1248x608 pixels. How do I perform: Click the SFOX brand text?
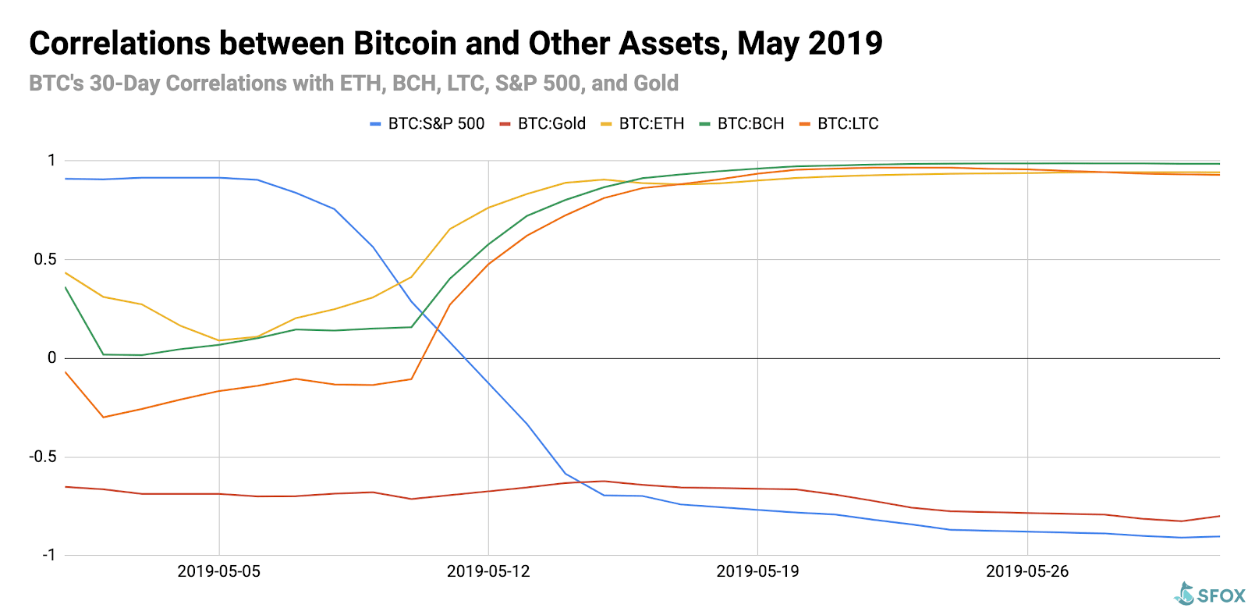1221,596
